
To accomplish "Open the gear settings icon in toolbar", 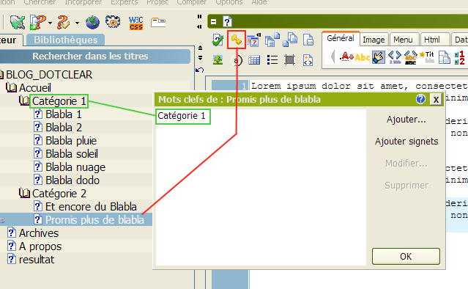I will [113, 22].
